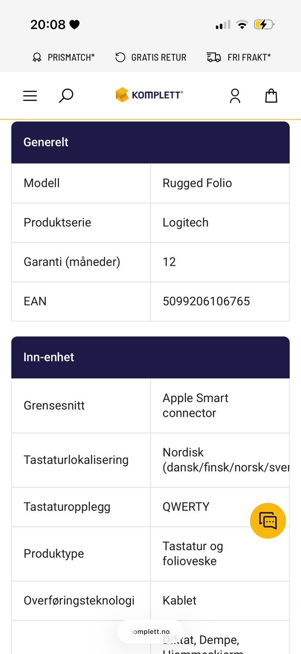The height and width of the screenshot is (654, 301).
Task: Open the yellow live chat bubble
Action: [x=268, y=520]
